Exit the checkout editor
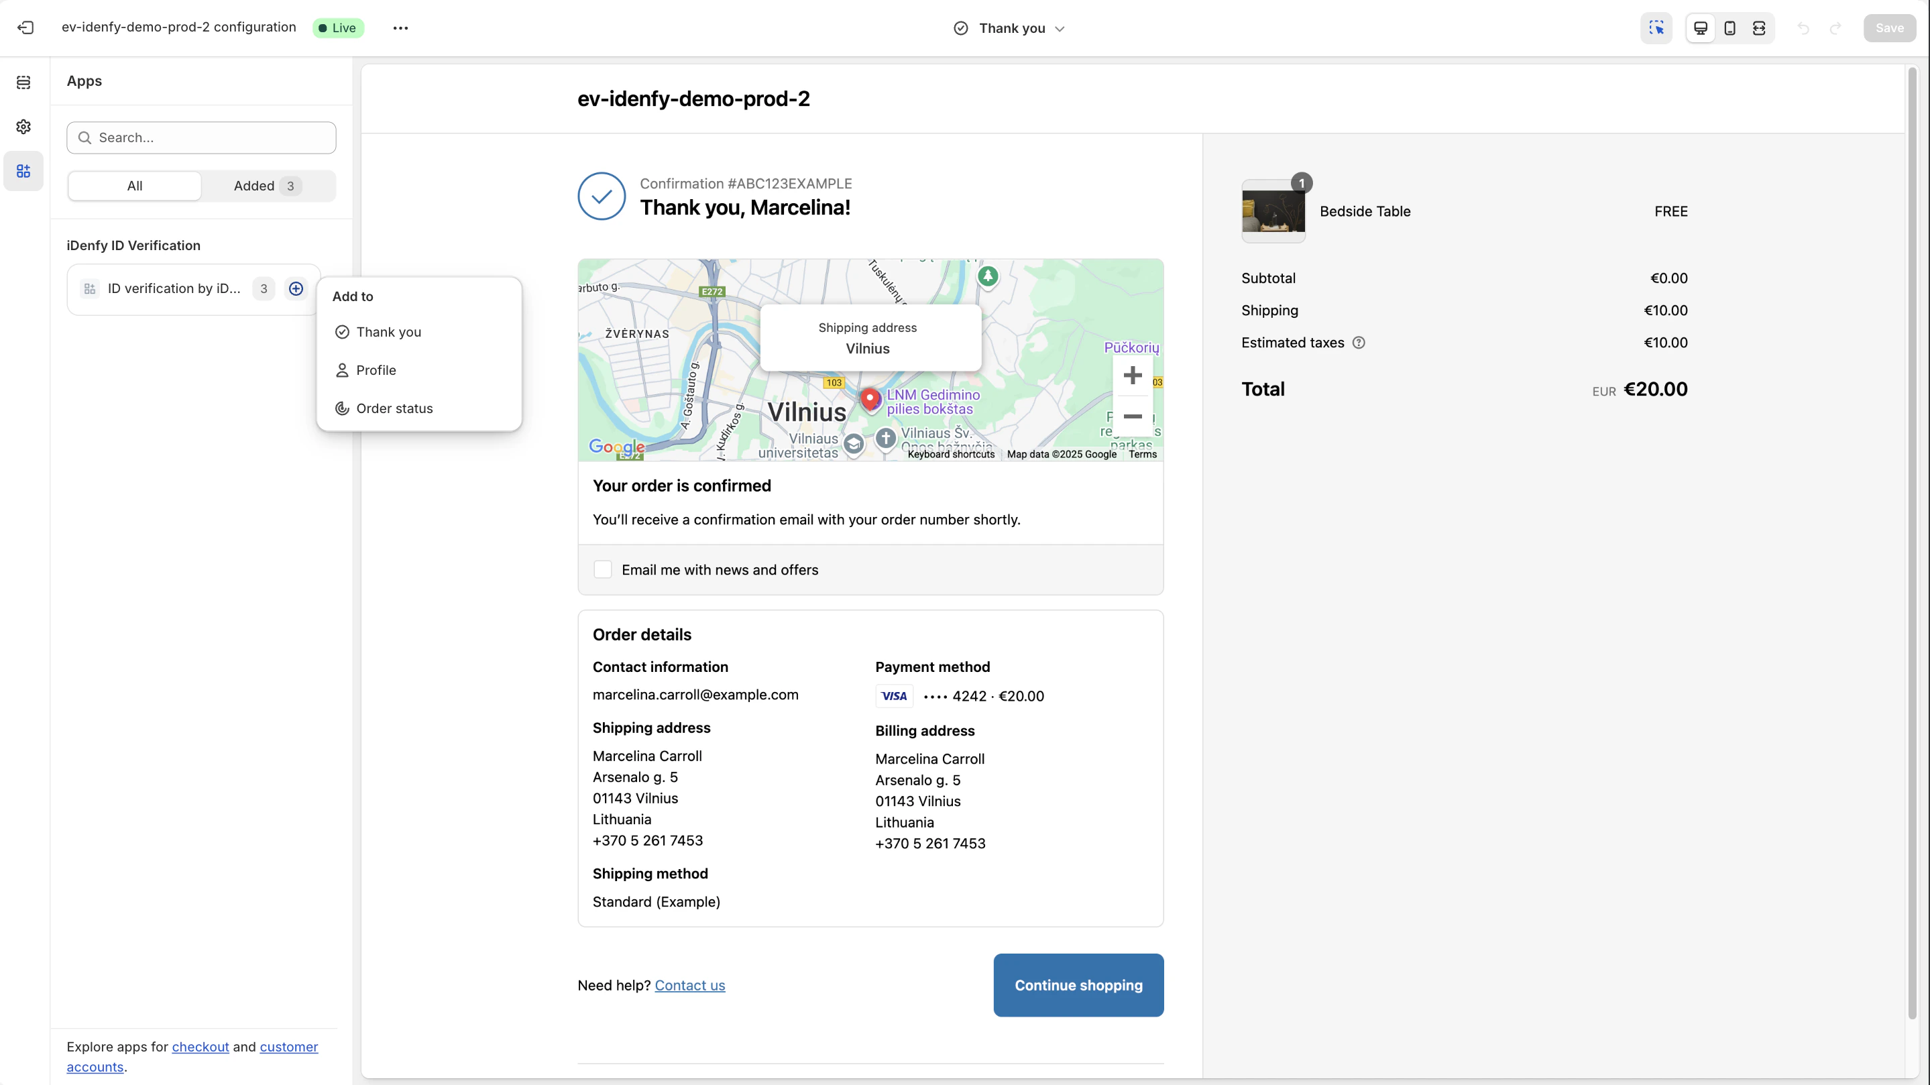This screenshot has height=1085, width=1930. click(x=26, y=27)
